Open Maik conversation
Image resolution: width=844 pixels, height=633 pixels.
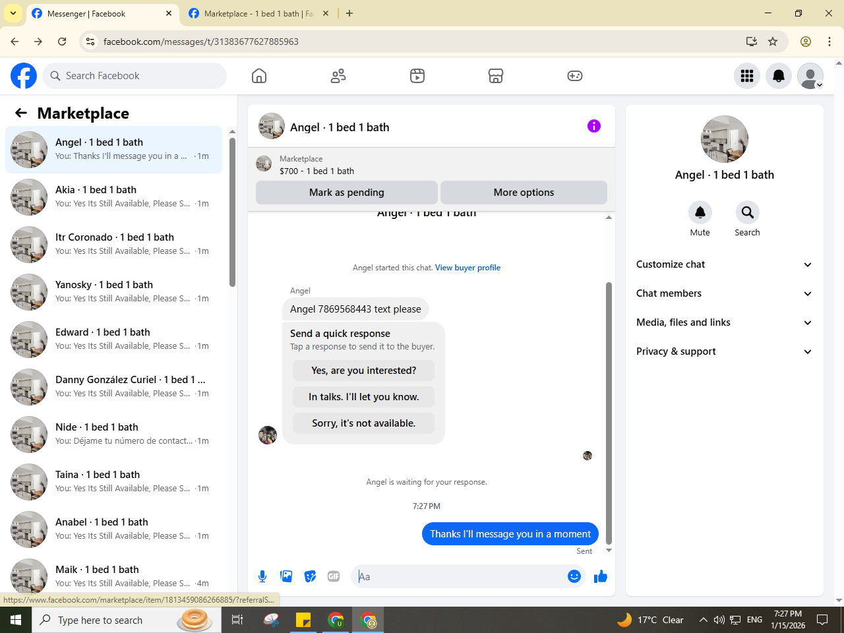(x=114, y=574)
